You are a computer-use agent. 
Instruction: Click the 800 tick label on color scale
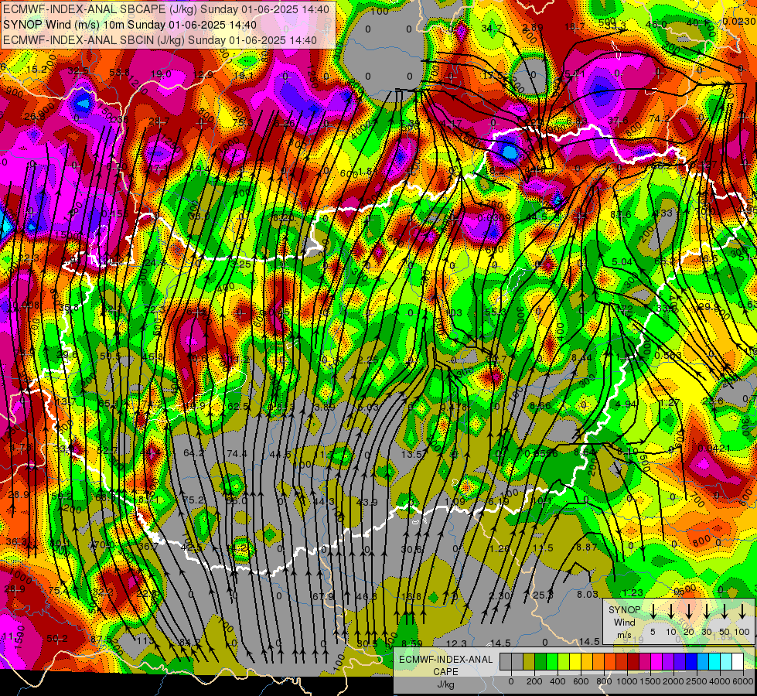click(604, 681)
